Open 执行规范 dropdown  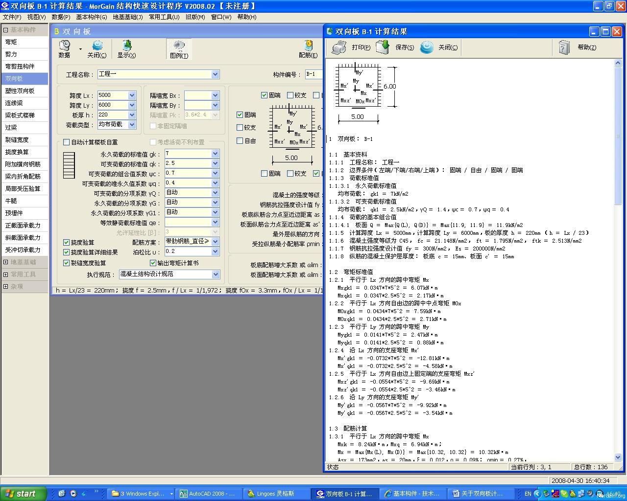216,274
